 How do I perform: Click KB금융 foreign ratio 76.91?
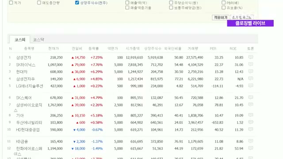coord(179,141)
